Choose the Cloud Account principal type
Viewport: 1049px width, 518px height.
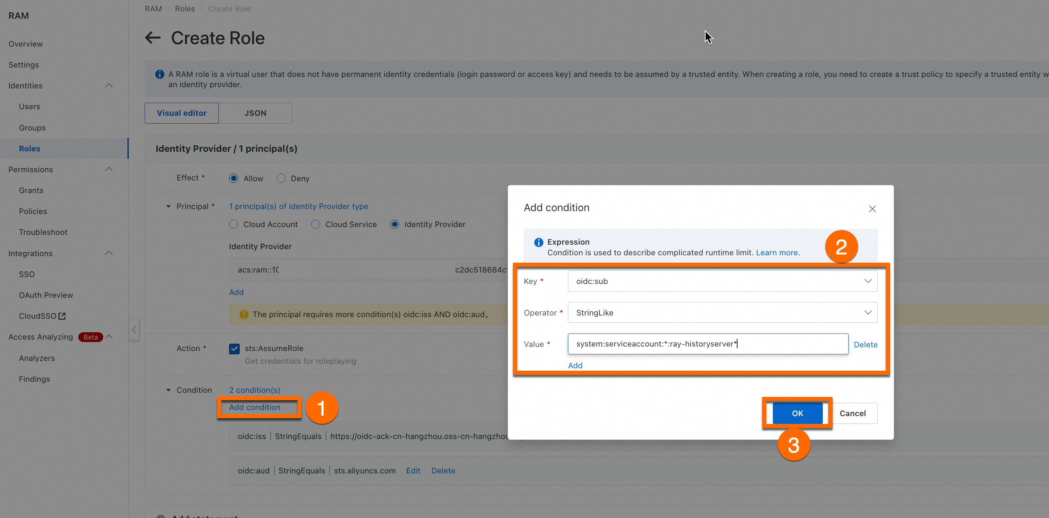[x=234, y=224]
